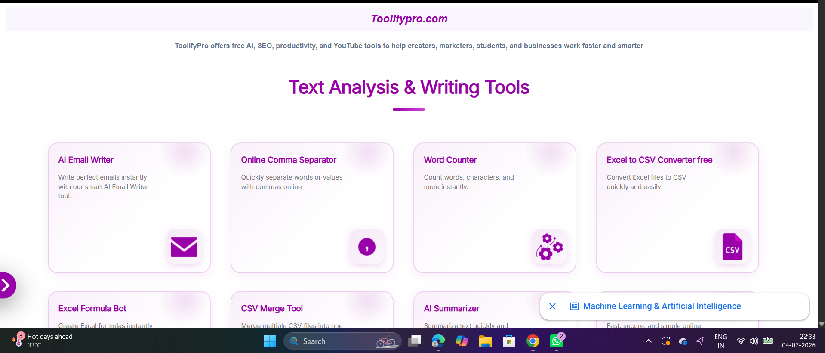Close the Machine Learning notification popup
Image resolution: width=825 pixels, height=353 pixels.
coord(553,306)
